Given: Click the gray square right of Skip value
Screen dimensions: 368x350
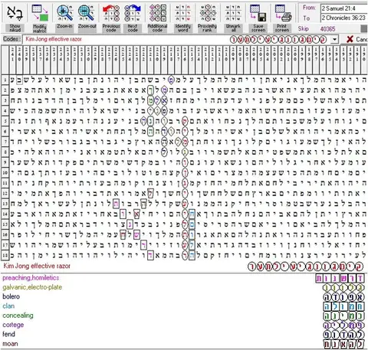Looking at the screenshot, I should (364, 28).
